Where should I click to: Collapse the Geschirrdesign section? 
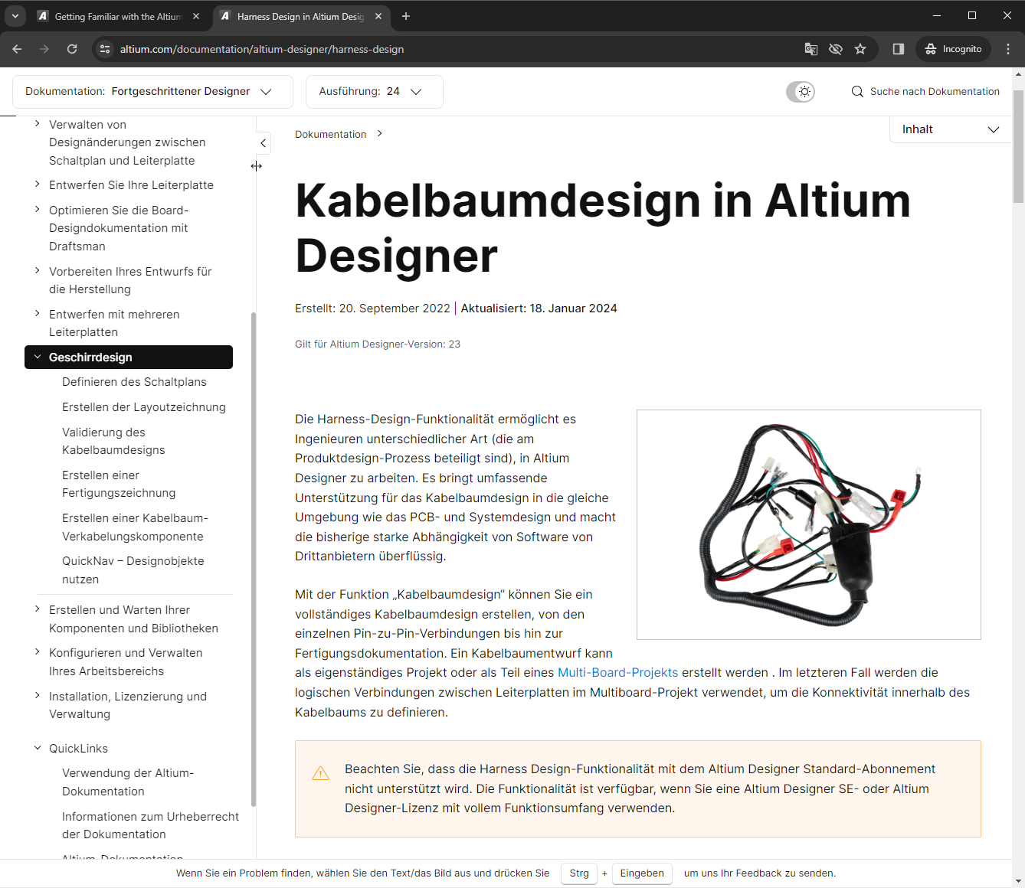click(x=38, y=357)
